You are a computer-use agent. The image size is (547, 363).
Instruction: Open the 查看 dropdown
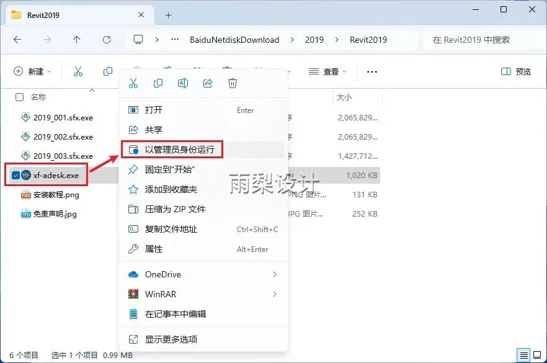pyautogui.click(x=327, y=71)
